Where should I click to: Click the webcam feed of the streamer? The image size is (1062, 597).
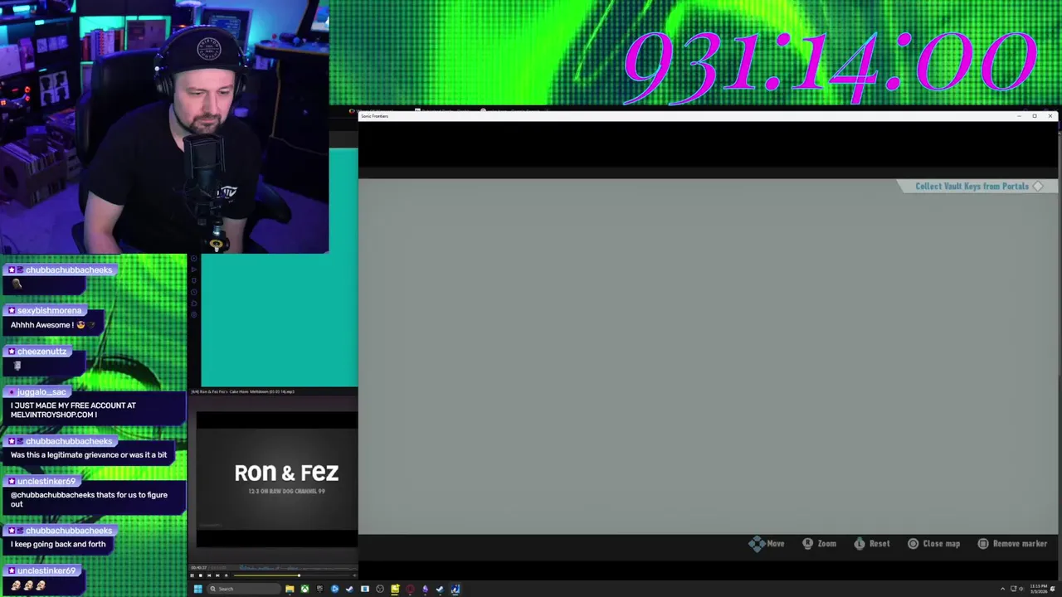164,126
